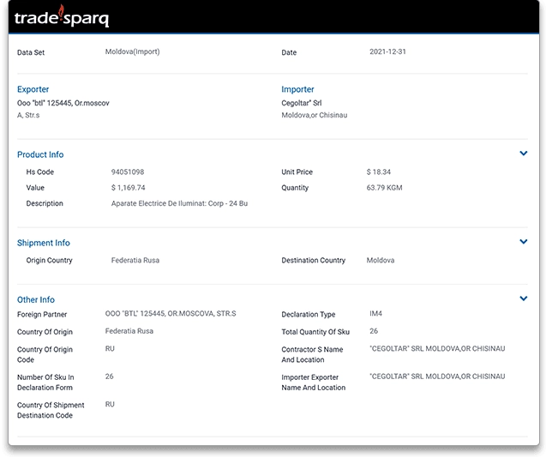546x464 pixels.
Task: Click the Total Quantity Of Sku label
Action: [315, 332]
